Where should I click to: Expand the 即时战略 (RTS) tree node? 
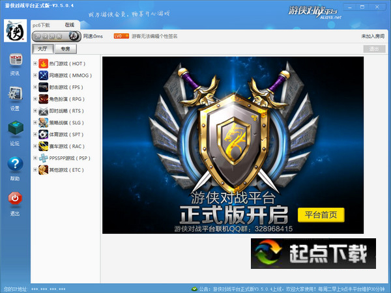[35, 111]
